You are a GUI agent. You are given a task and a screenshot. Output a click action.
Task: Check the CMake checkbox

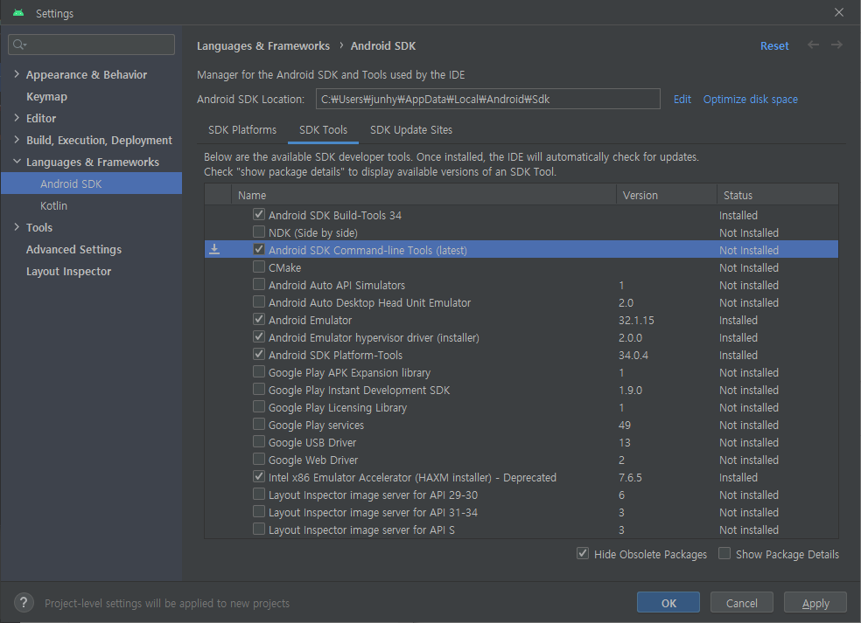click(x=259, y=267)
